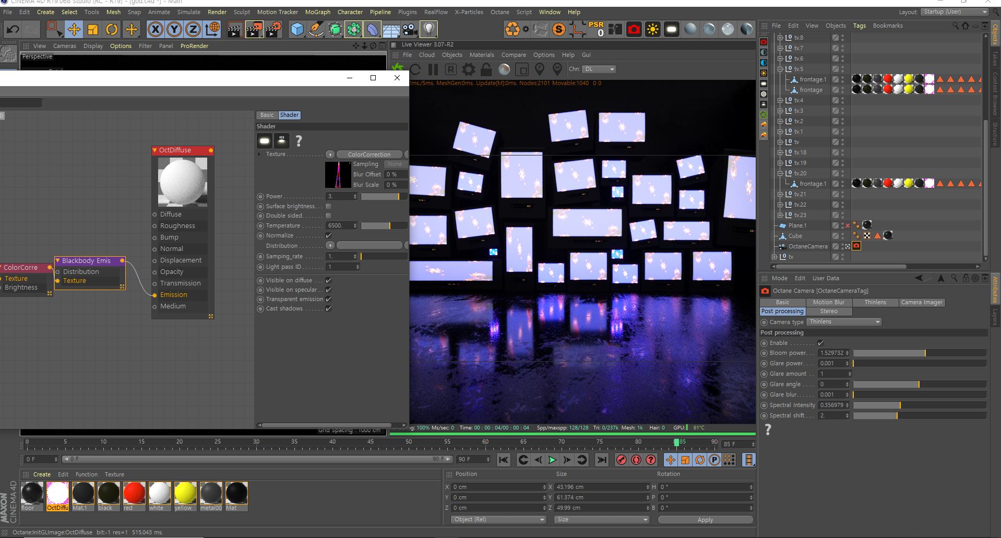Collapse the tv.20 object hierarchy

point(780,173)
